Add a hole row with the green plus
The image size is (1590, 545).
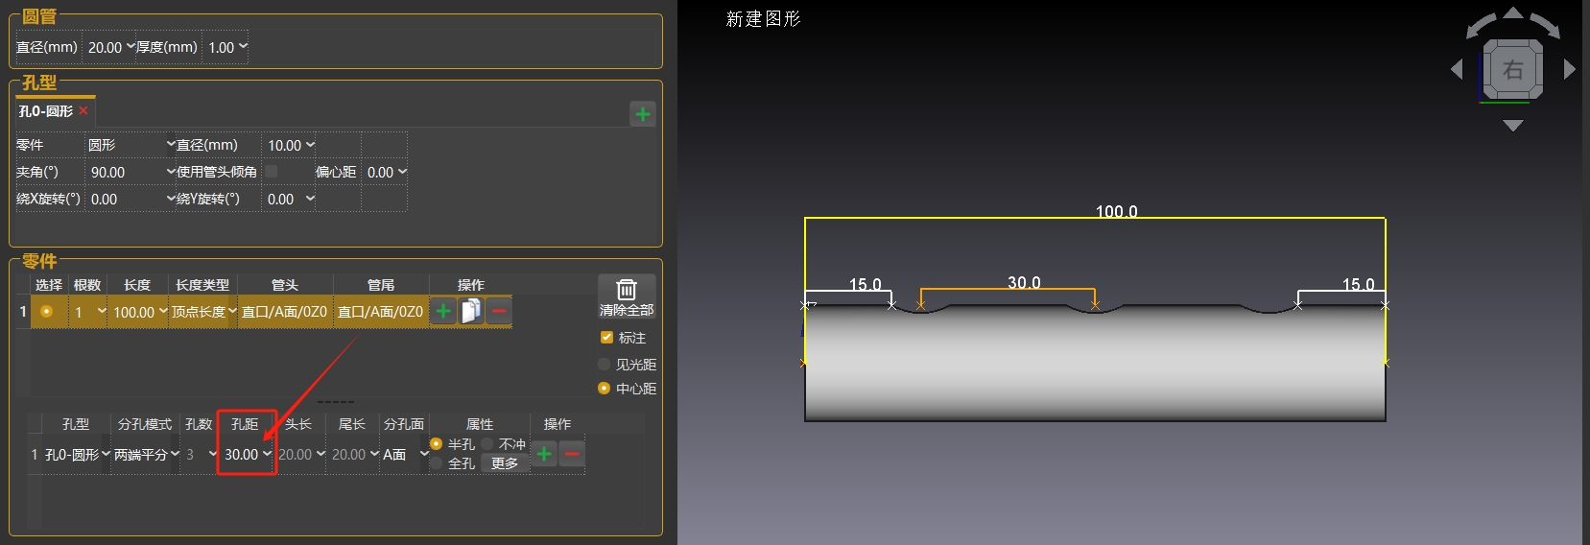coord(544,454)
